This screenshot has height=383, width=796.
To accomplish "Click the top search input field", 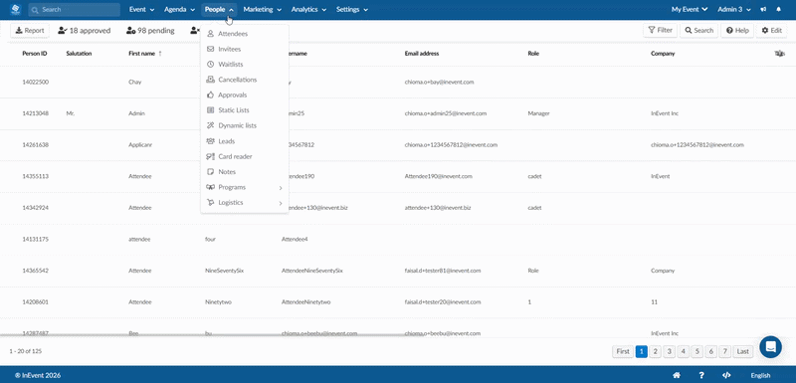I will pyautogui.click(x=74, y=10).
